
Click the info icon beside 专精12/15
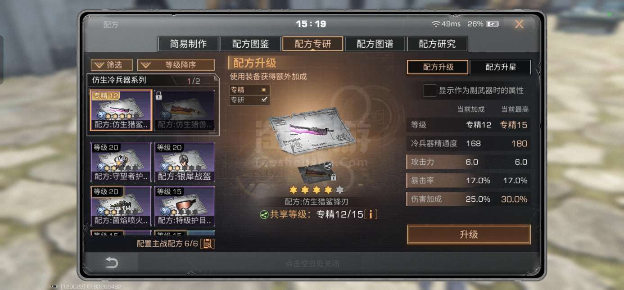point(371,214)
